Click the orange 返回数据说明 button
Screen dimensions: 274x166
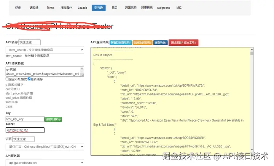(x=142, y=43)
